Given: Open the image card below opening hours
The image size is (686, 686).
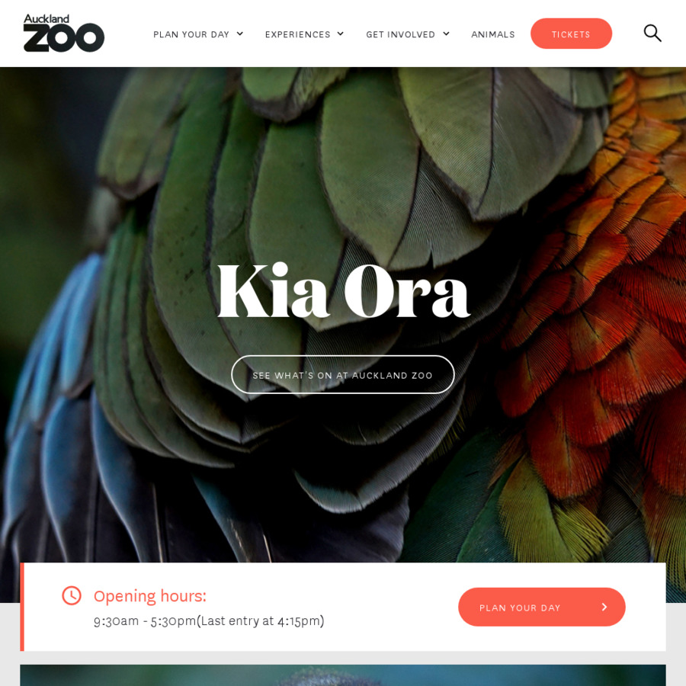Looking at the screenshot, I should (x=343, y=675).
